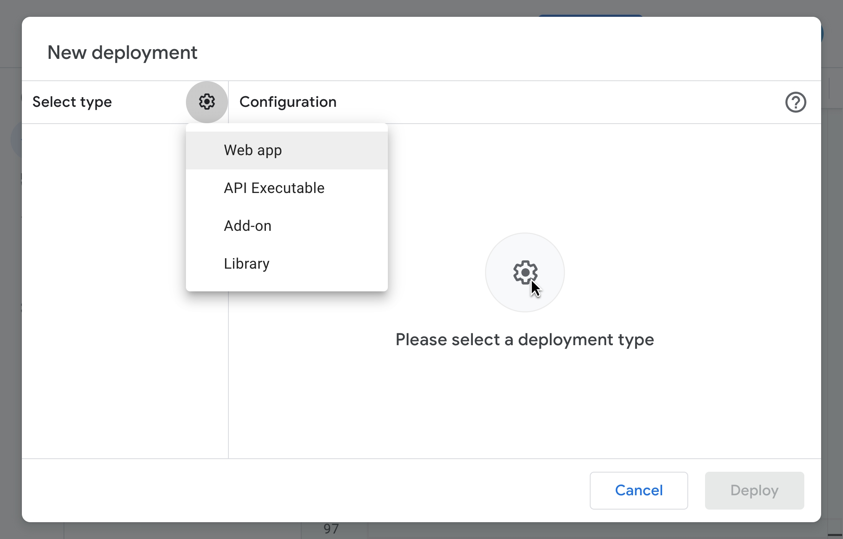The height and width of the screenshot is (539, 843).
Task: Click 'Please select a deployment type' message
Action: 525,339
